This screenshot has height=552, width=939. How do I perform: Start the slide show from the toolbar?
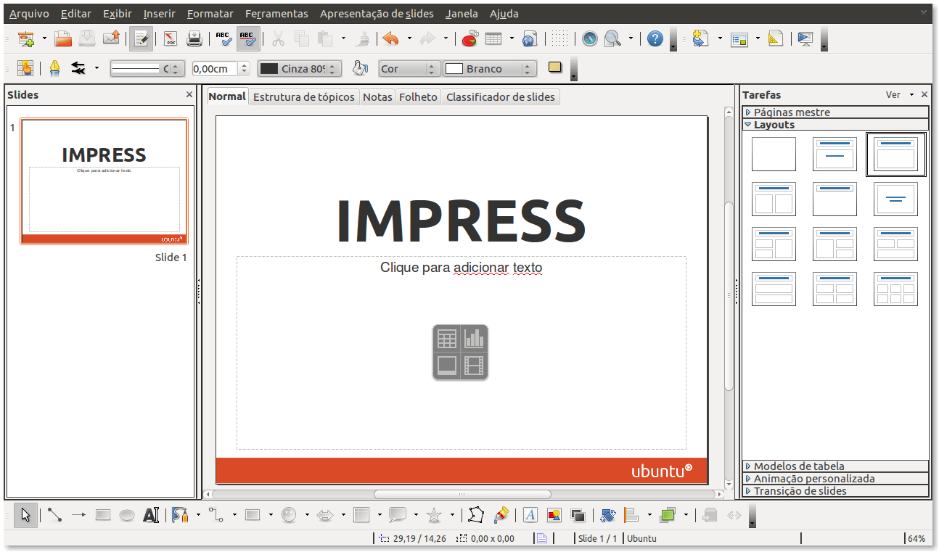click(805, 39)
